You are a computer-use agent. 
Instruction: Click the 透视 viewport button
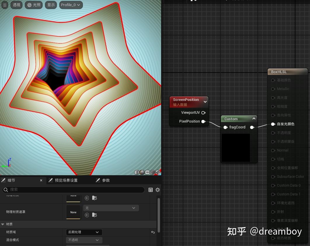point(16,5)
